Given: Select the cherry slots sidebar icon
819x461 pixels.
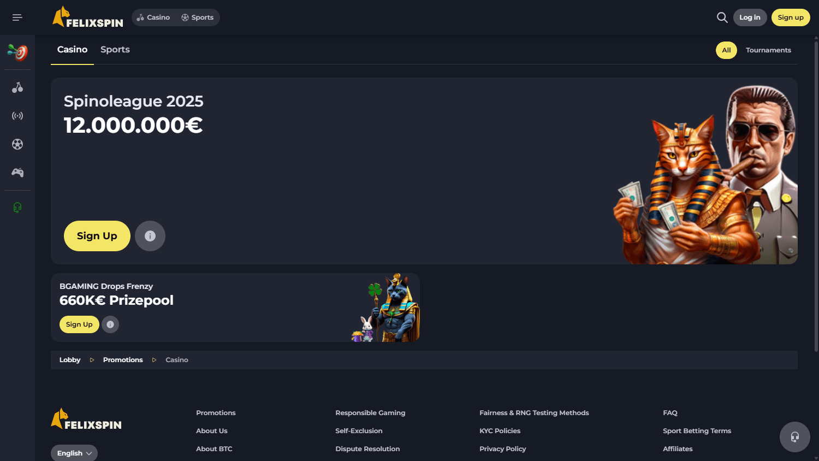Looking at the screenshot, I should tap(17, 87).
